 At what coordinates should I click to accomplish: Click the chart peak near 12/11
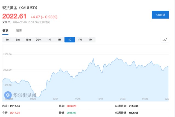coord(93,58)
